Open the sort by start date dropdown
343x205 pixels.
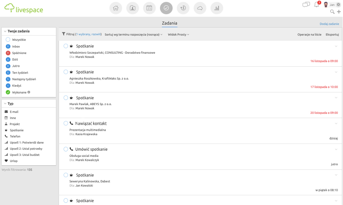pos(134,34)
